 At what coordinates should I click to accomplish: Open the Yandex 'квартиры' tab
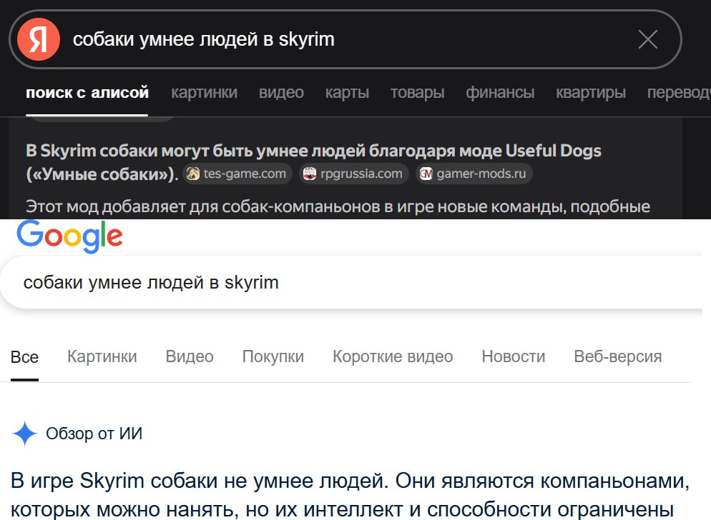point(591,92)
